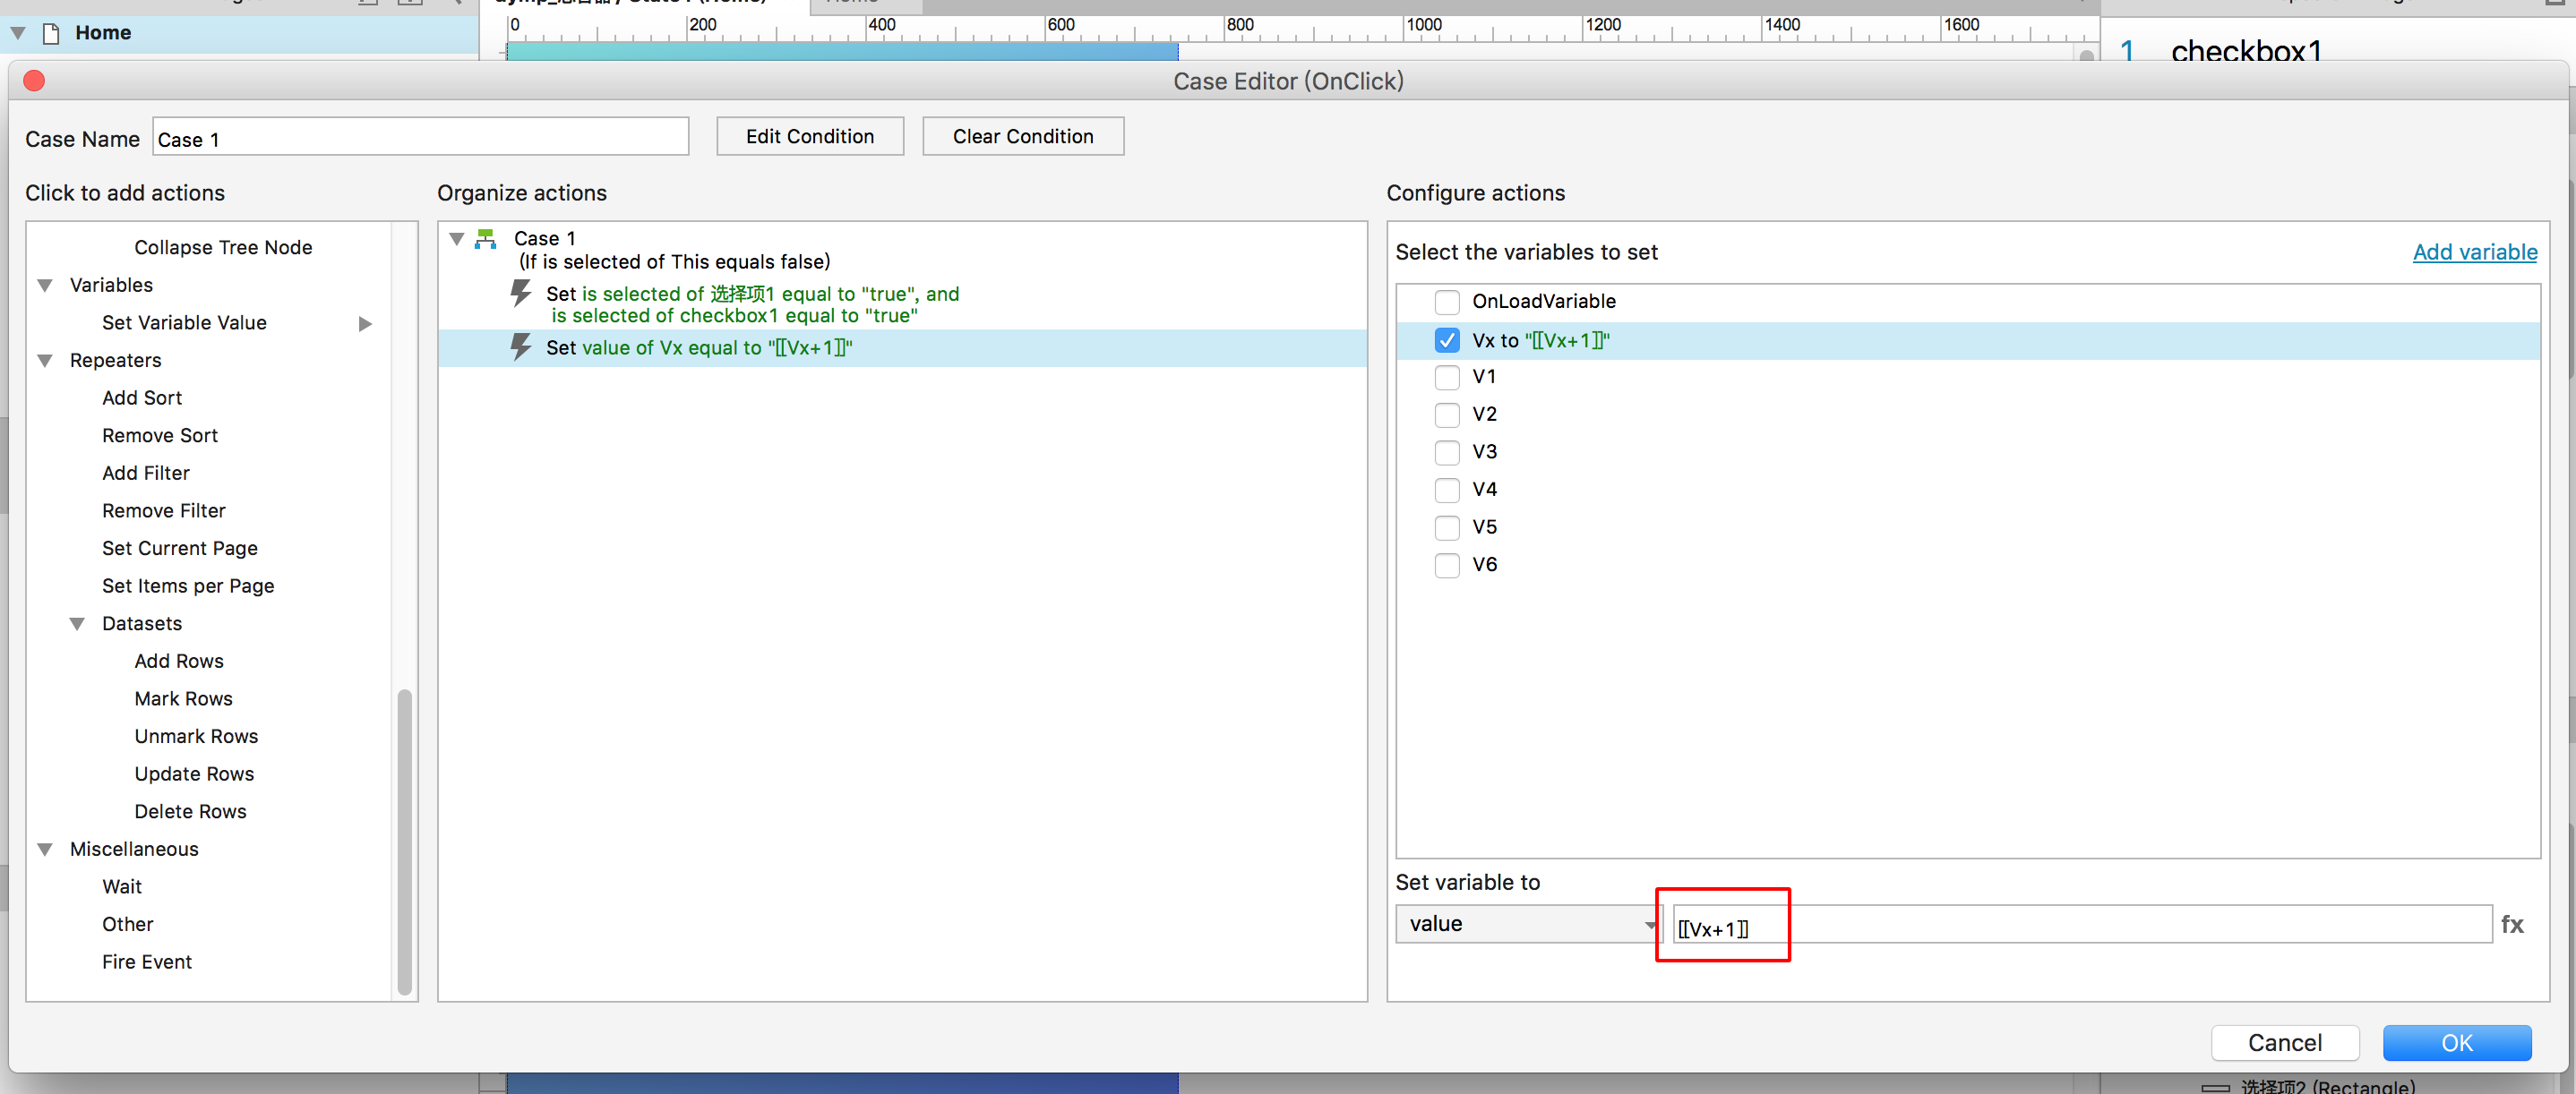Collapse the Datasets subgroup
This screenshot has width=2576, height=1094.
[x=77, y=623]
